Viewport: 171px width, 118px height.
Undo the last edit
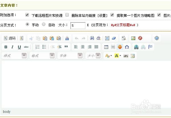[x=77, y=38]
